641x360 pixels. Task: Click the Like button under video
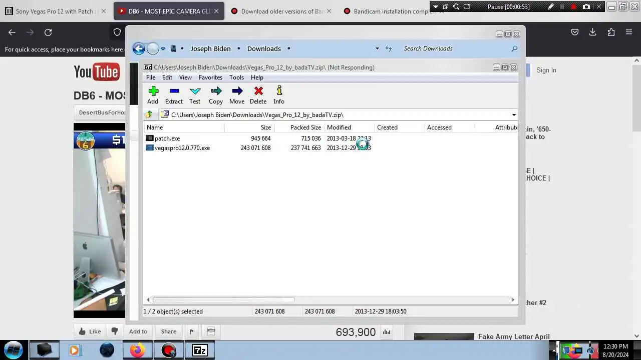point(90,331)
